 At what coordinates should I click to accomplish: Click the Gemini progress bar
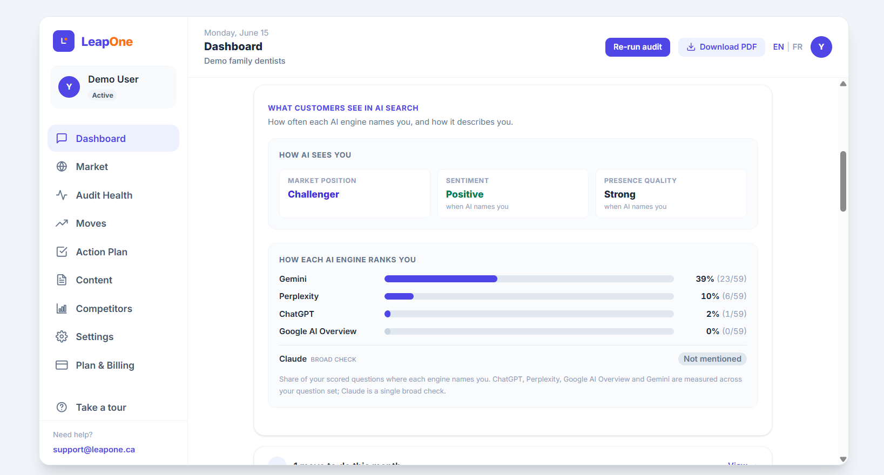pos(529,279)
